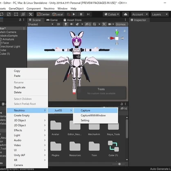This screenshot has width=171, height=171.
Task: Select the Inspector tab
Action: pyautogui.click(x=138, y=20)
